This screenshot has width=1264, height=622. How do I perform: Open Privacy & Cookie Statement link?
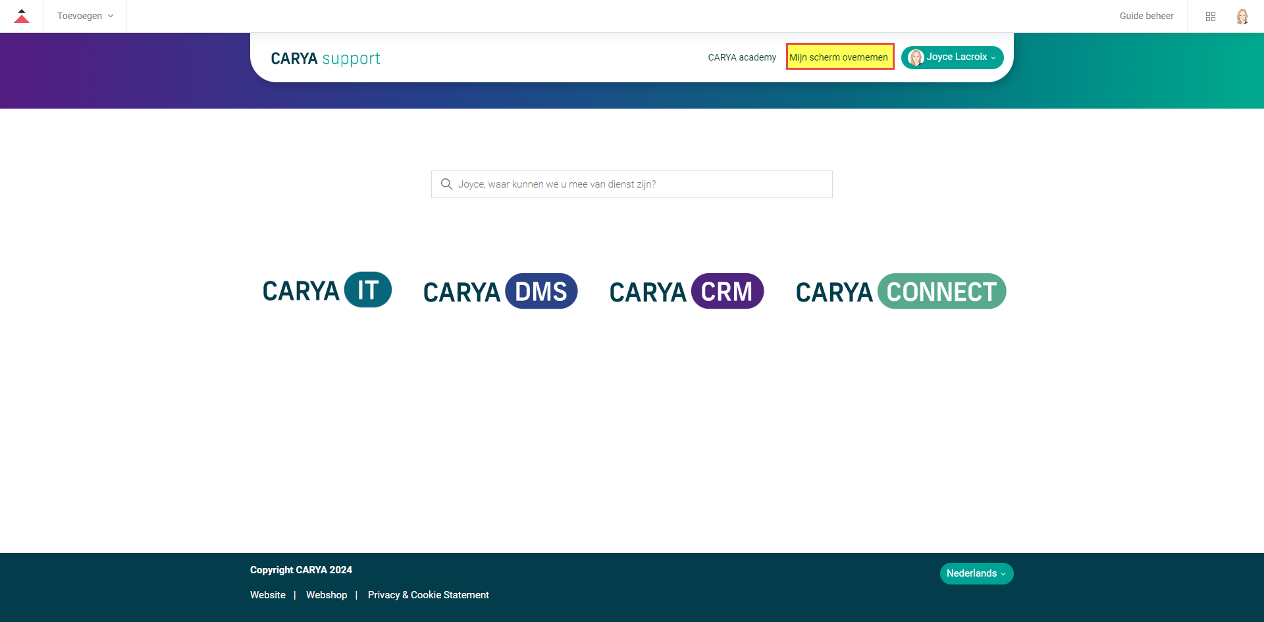coord(428,595)
